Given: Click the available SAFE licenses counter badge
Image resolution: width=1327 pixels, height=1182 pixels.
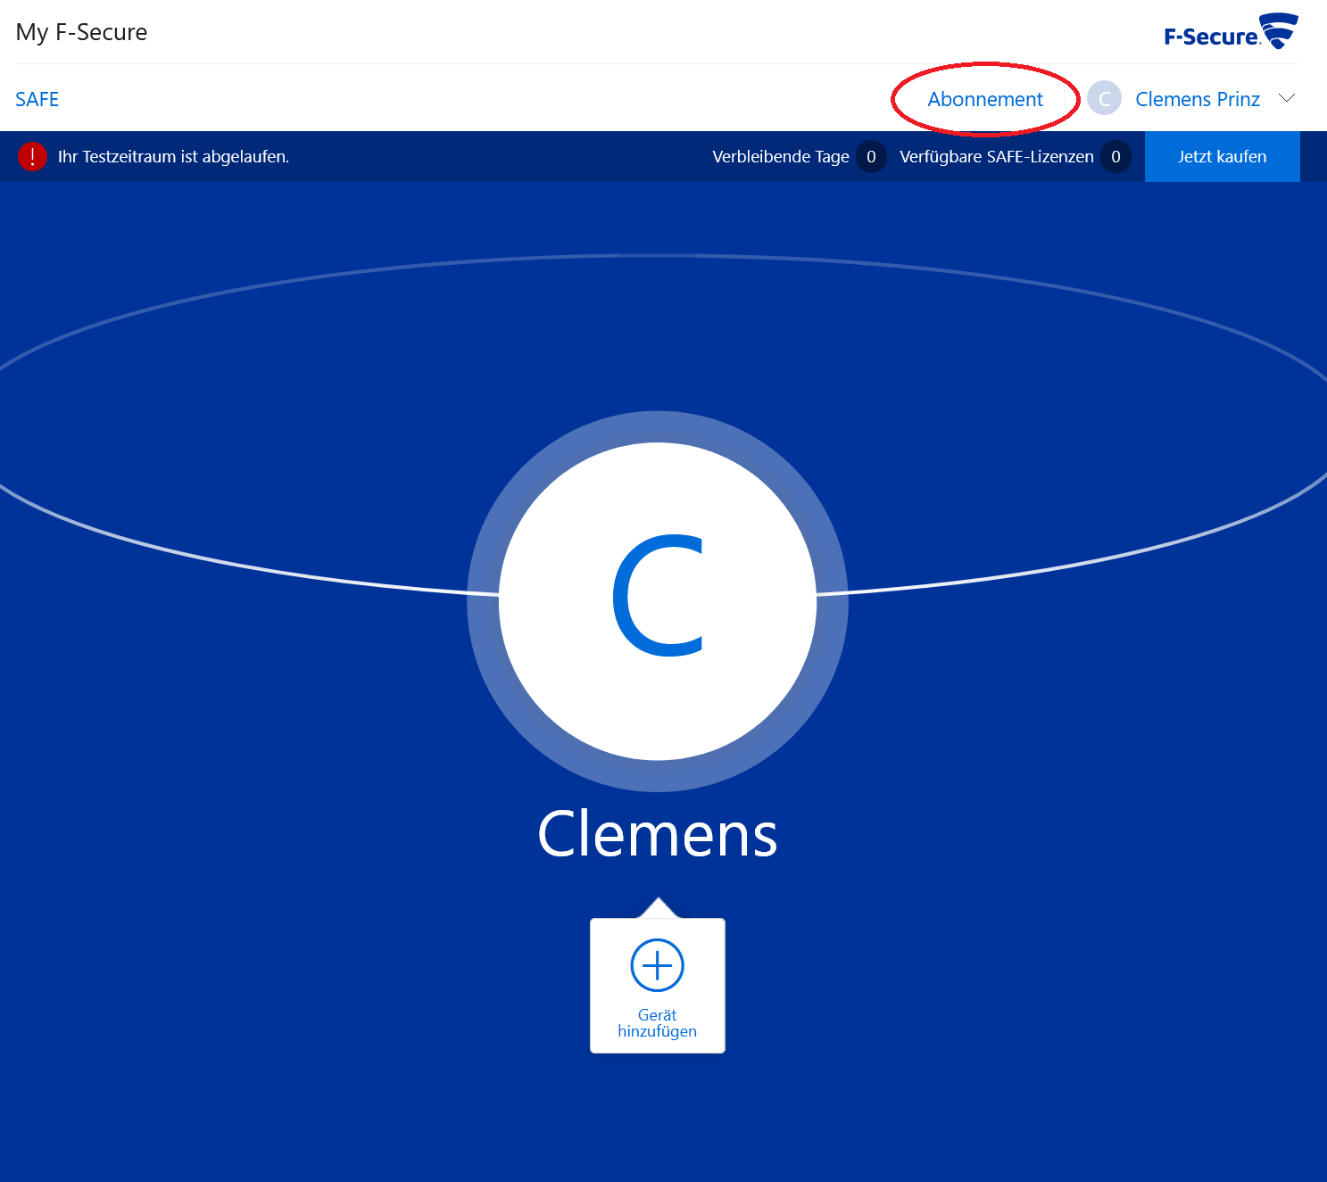Looking at the screenshot, I should point(1116,157).
